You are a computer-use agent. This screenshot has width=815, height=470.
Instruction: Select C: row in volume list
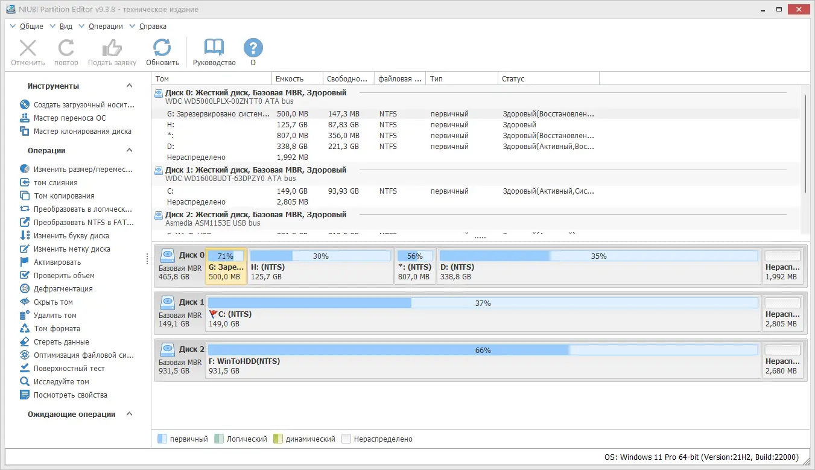(x=478, y=191)
